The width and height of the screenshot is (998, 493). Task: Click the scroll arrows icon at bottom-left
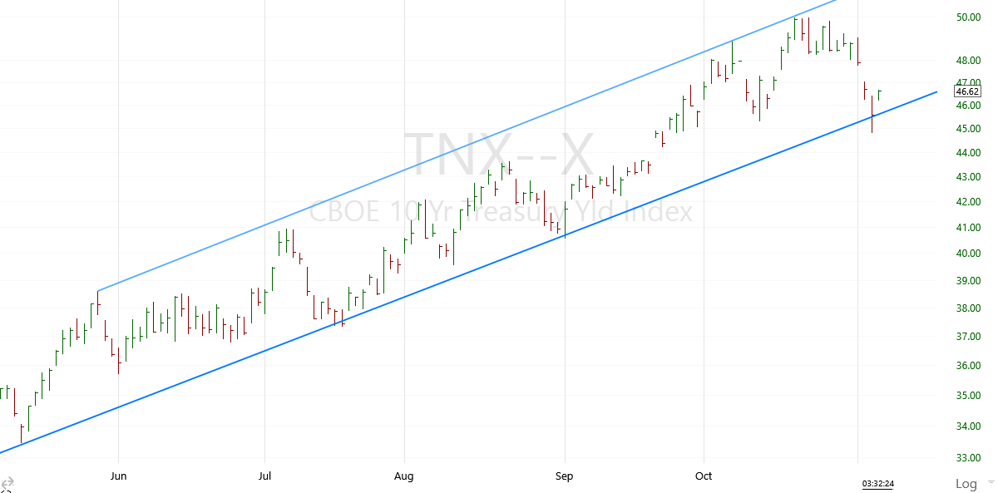click(x=8, y=484)
